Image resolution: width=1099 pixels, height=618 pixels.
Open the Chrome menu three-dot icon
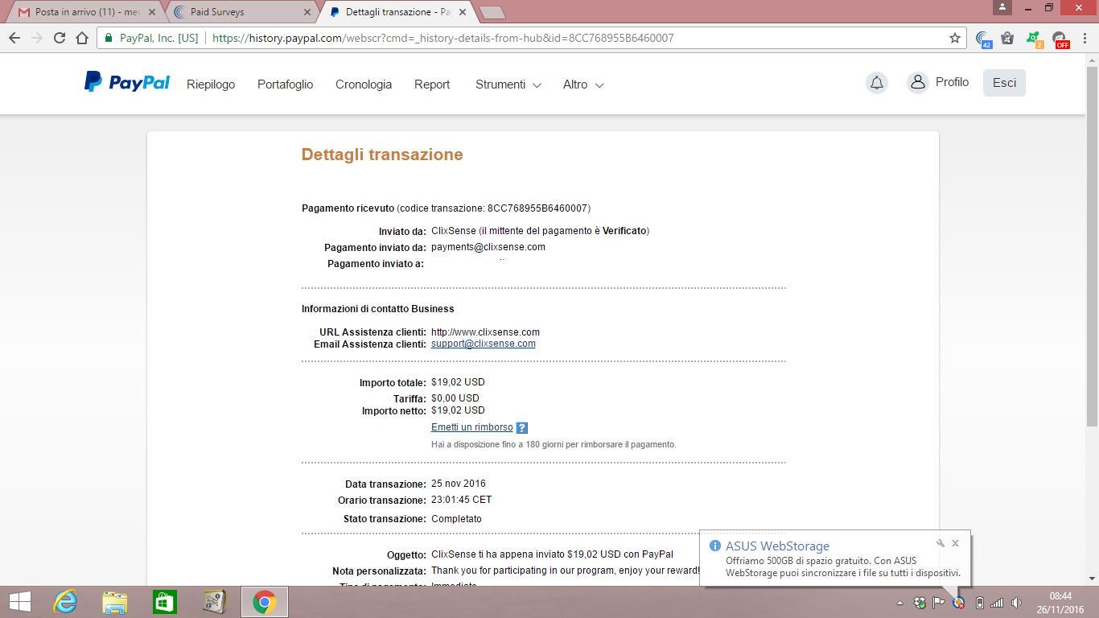1085,38
